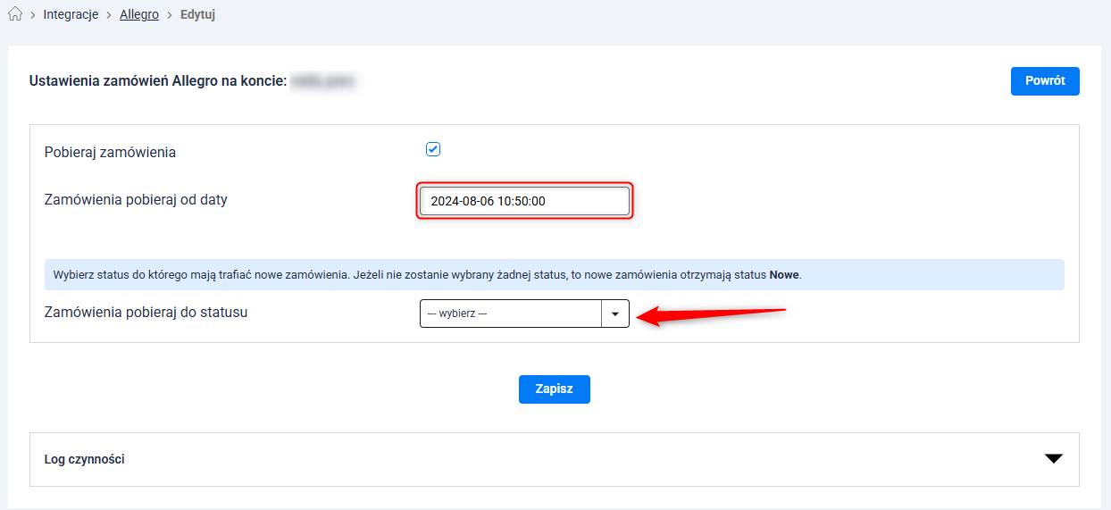Click the home icon in the breadcrumb
The image size is (1111, 510).
pyautogui.click(x=14, y=15)
